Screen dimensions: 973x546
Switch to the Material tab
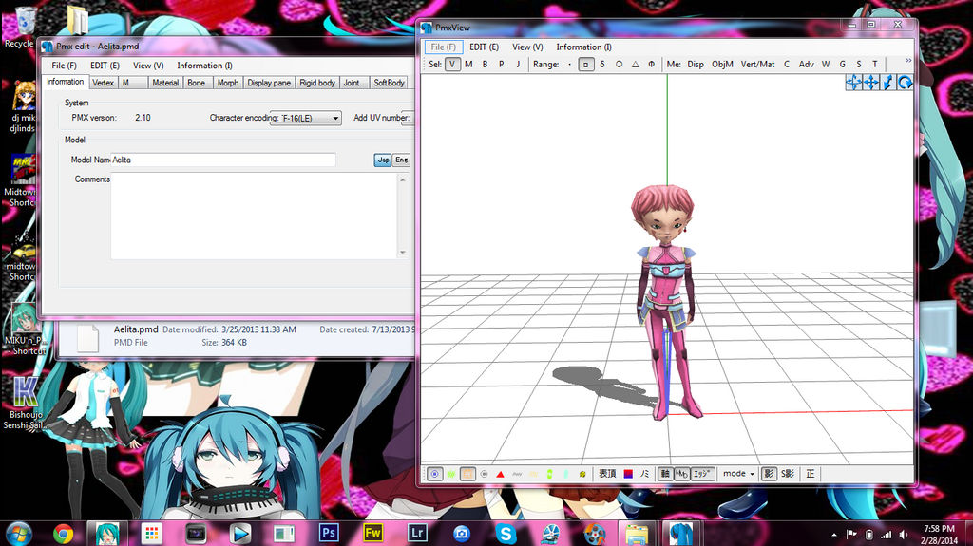tap(165, 83)
